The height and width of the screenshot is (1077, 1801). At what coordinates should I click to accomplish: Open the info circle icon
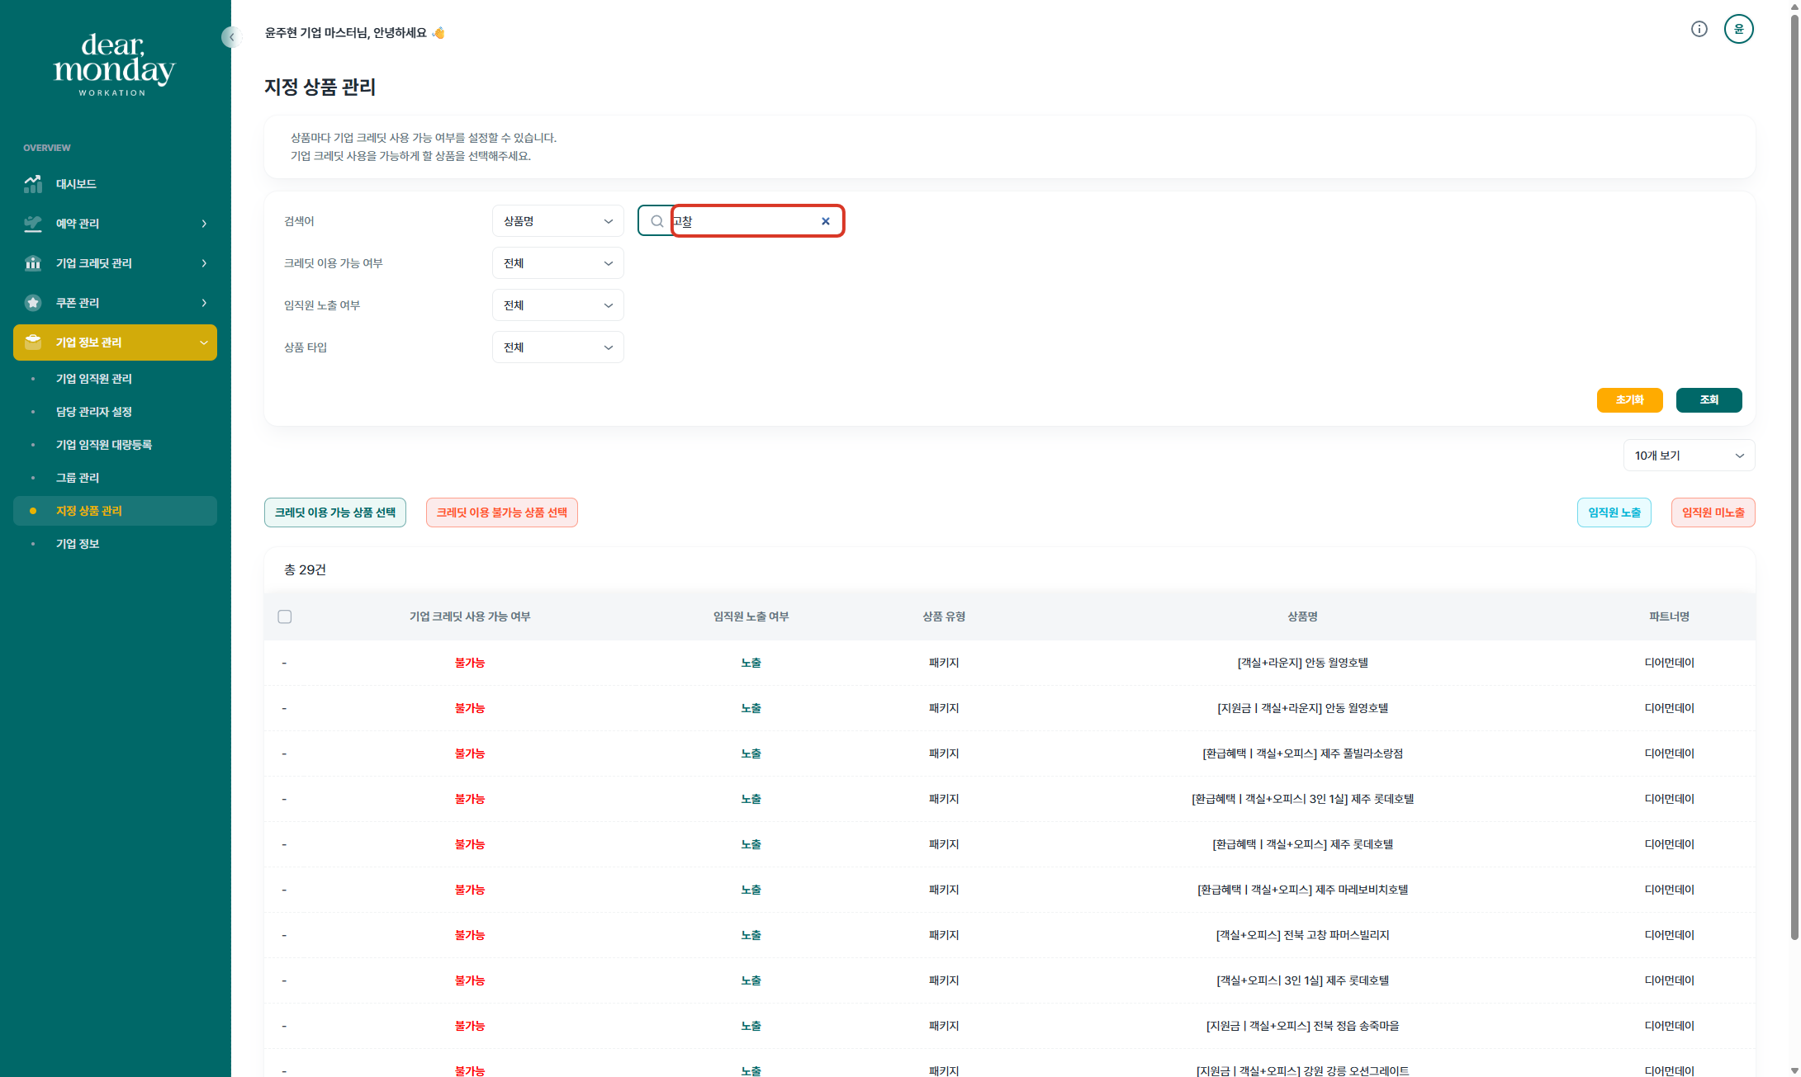[1699, 30]
